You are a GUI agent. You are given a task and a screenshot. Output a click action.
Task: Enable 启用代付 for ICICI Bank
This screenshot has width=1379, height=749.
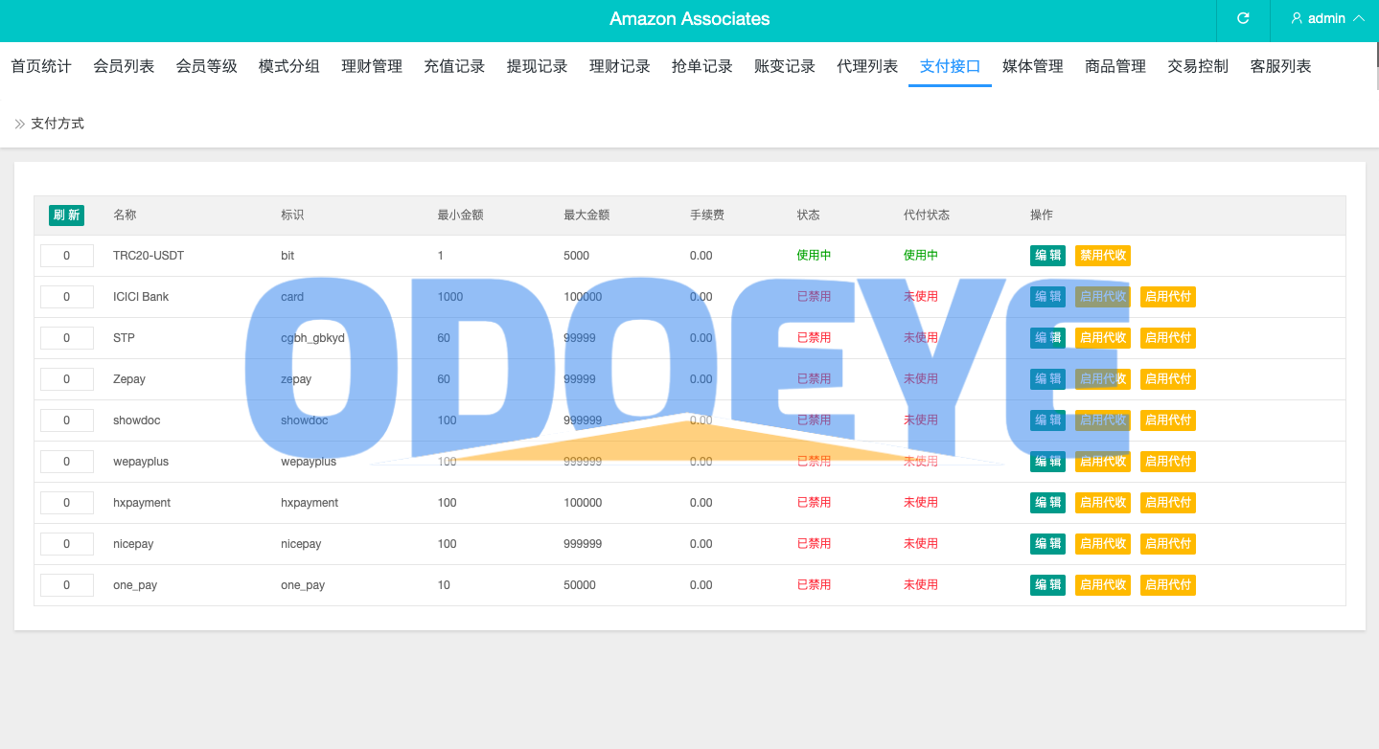(x=1168, y=297)
